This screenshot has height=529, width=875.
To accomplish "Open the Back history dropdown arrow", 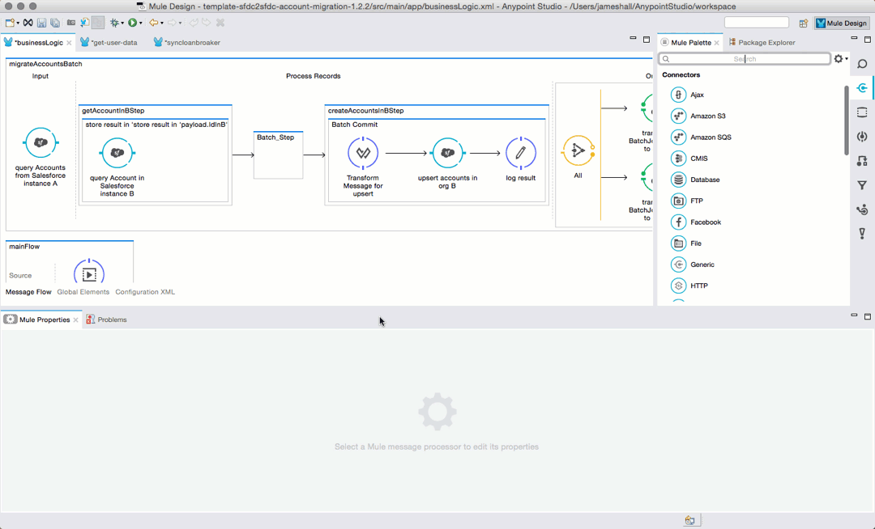I will (162, 23).
